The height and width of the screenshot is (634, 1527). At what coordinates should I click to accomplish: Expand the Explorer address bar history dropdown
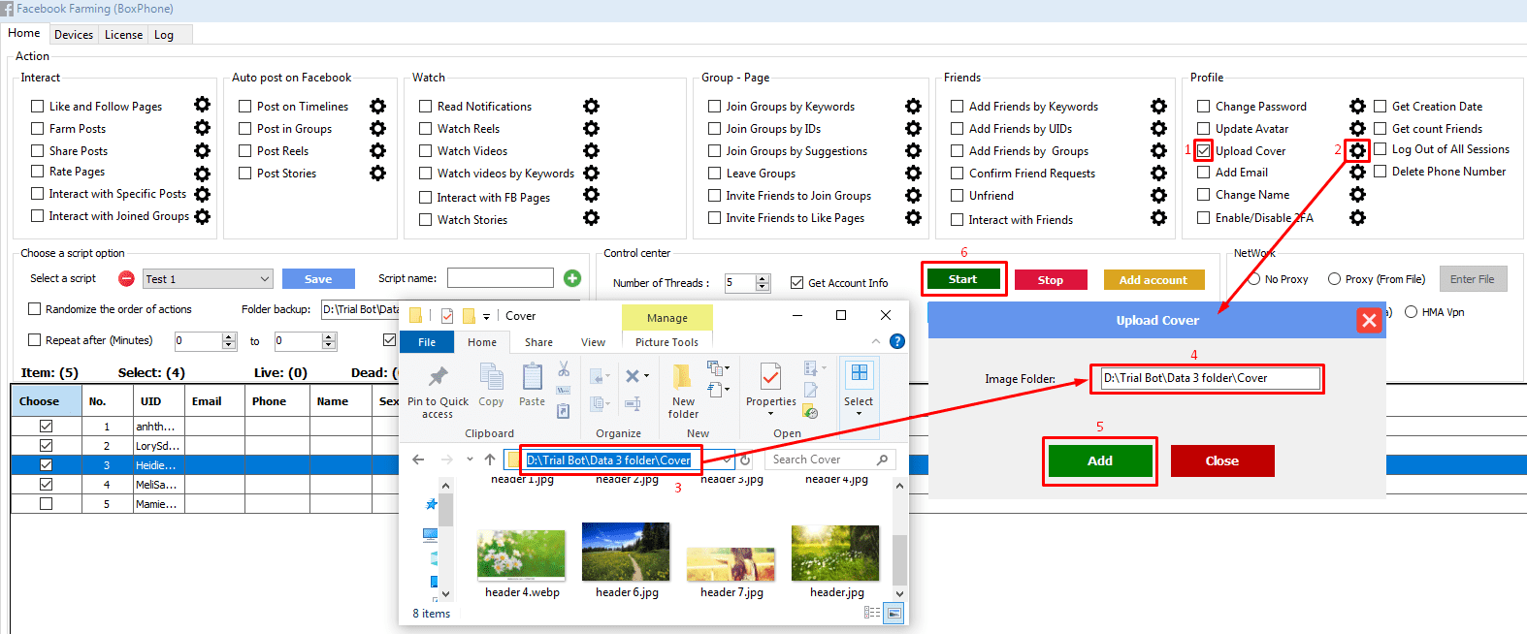pyautogui.click(x=728, y=460)
